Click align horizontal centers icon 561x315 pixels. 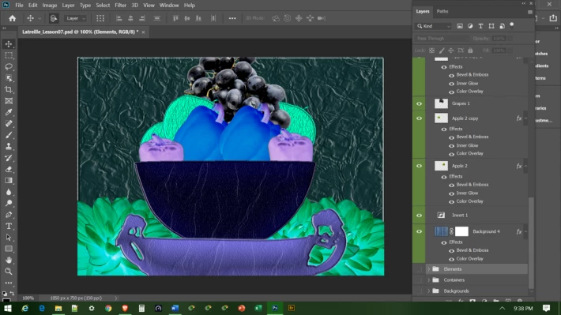(x=130, y=18)
